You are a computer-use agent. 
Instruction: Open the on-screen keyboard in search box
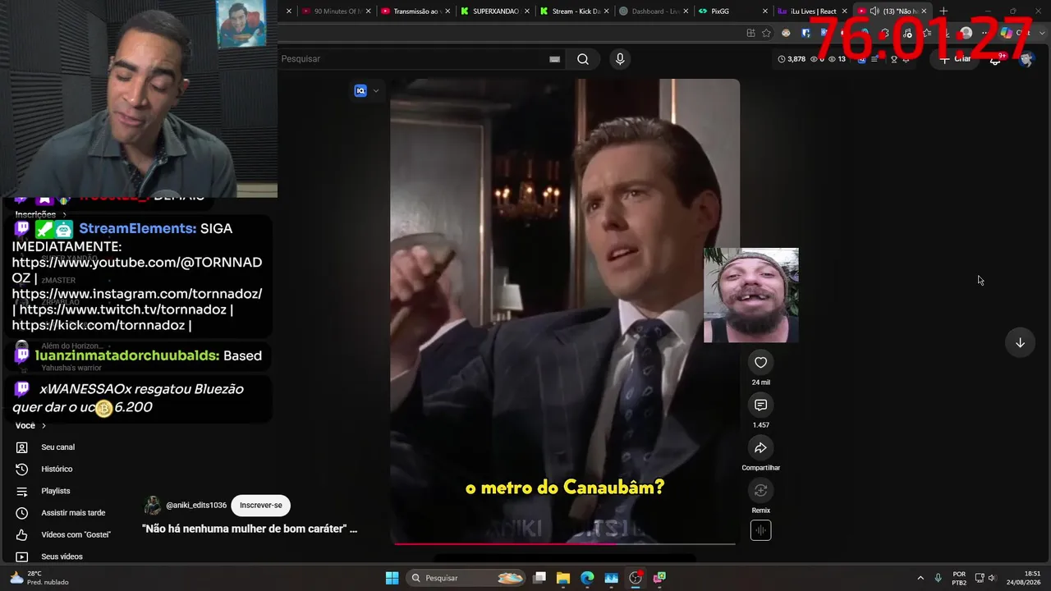pos(554,59)
